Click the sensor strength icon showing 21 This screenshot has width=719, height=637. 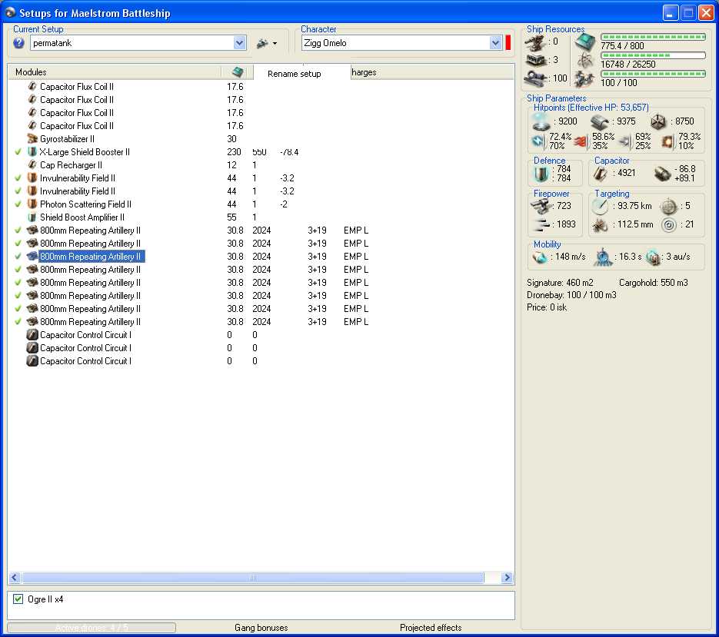(x=669, y=225)
